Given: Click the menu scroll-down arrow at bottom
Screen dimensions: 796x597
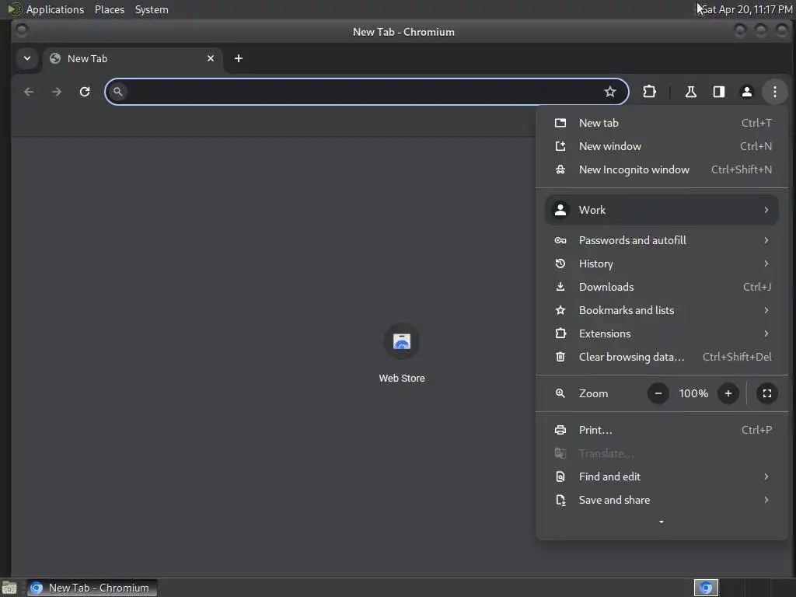Looking at the screenshot, I should [662, 522].
